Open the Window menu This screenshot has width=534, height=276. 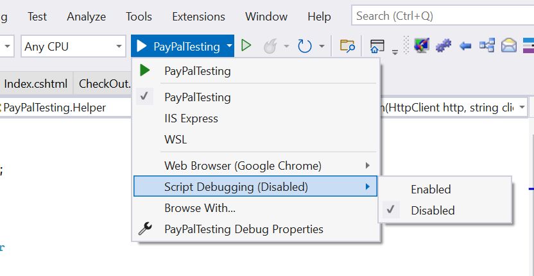pos(266,17)
